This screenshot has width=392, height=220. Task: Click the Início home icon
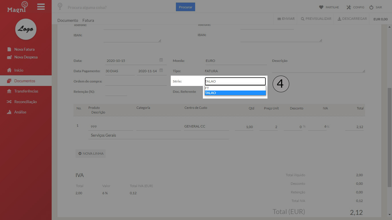coord(9,70)
